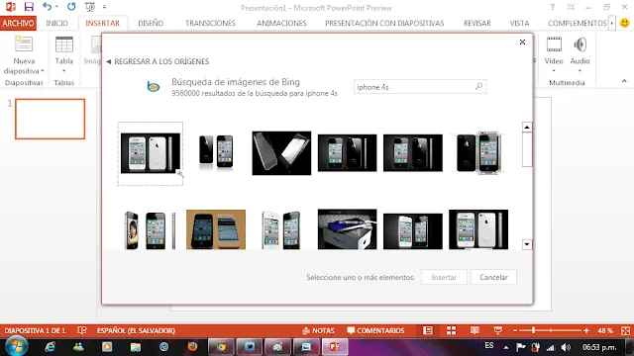
Task: Switch to Reading view icon
Action: click(475, 330)
